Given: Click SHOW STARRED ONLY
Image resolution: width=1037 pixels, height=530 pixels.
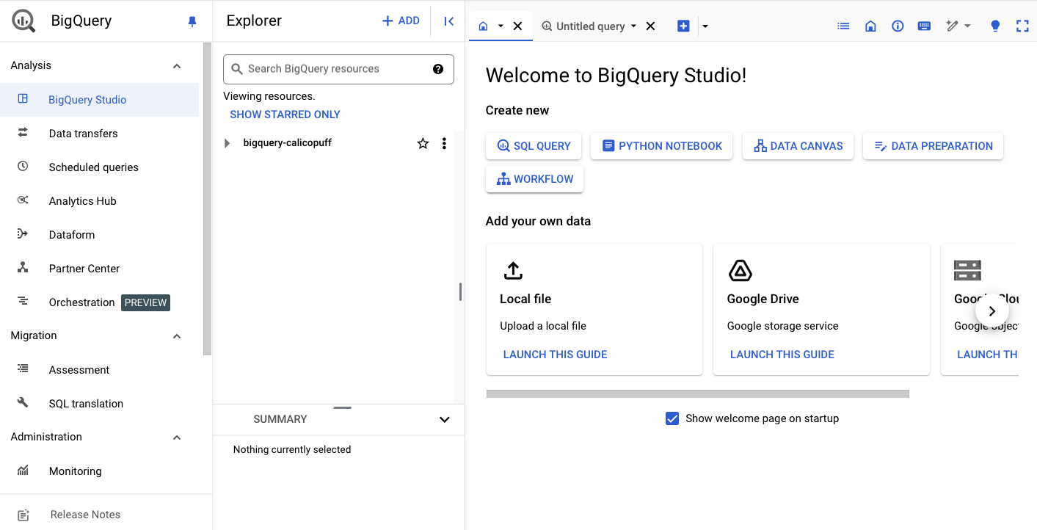Looking at the screenshot, I should tap(285, 115).
